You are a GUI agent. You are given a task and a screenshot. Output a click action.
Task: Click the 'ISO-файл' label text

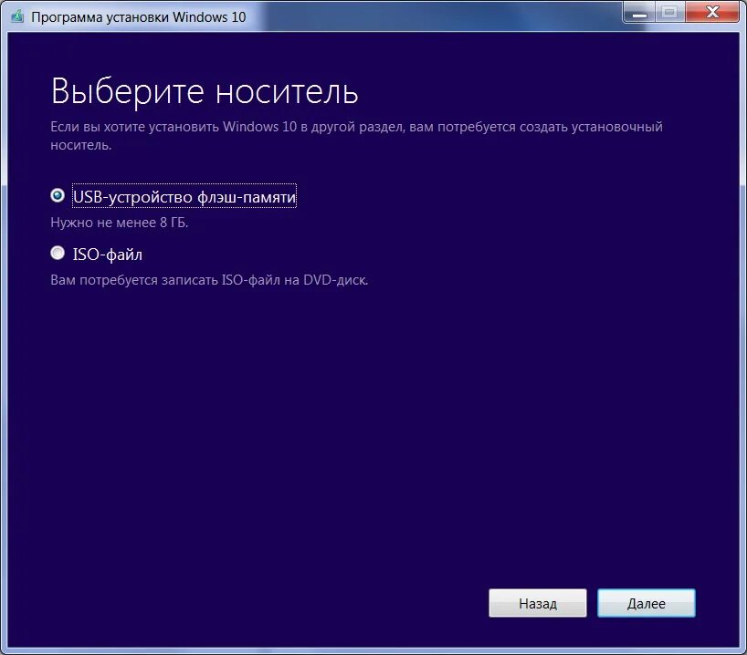[x=107, y=255]
